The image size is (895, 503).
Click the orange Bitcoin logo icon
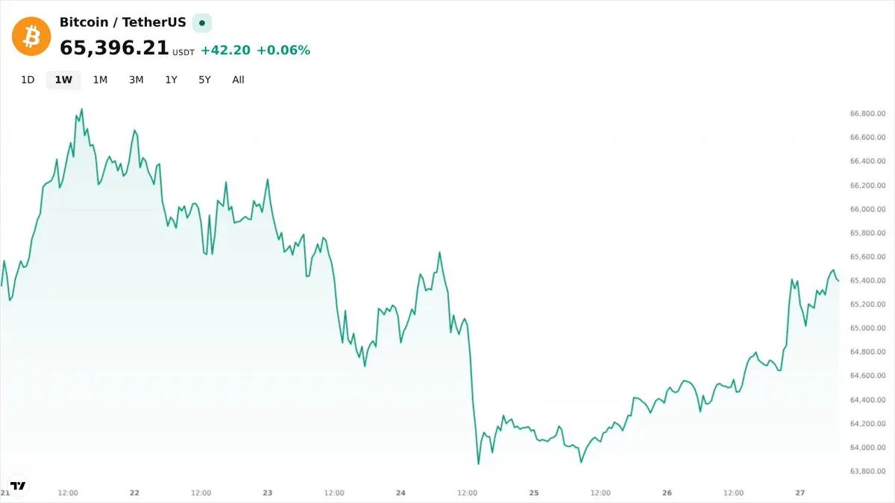tap(31, 36)
